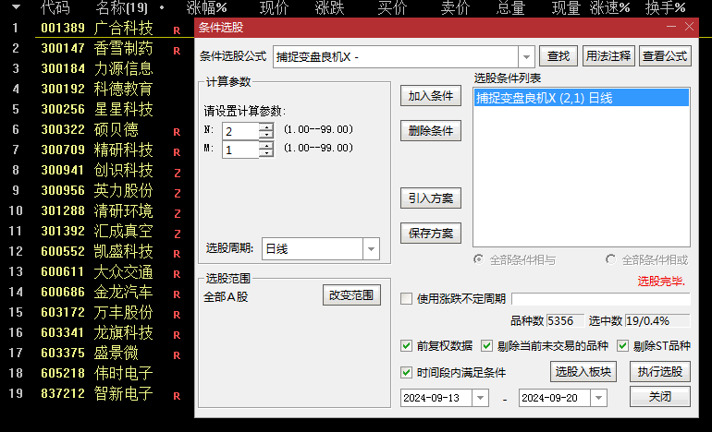Select stock 301288 清研环境
This screenshot has width=712, height=432.
(x=97, y=210)
